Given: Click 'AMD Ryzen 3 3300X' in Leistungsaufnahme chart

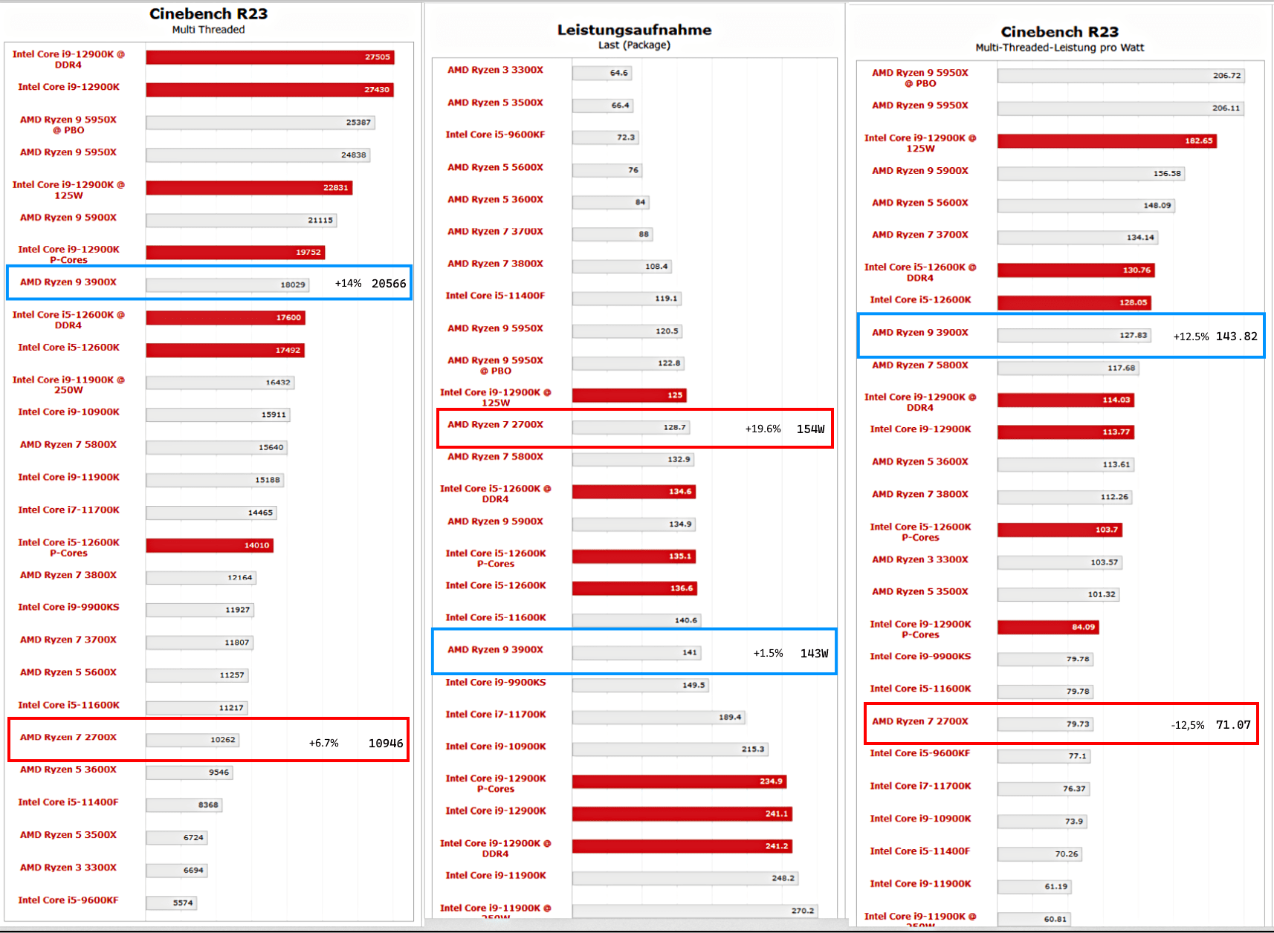Looking at the screenshot, I should pyautogui.click(x=495, y=71).
